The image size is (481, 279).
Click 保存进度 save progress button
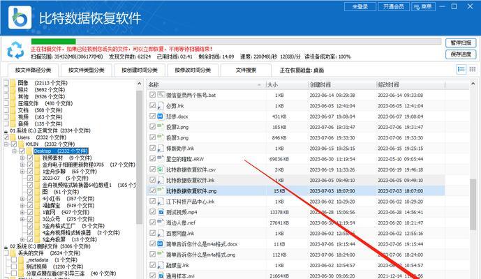(461, 54)
